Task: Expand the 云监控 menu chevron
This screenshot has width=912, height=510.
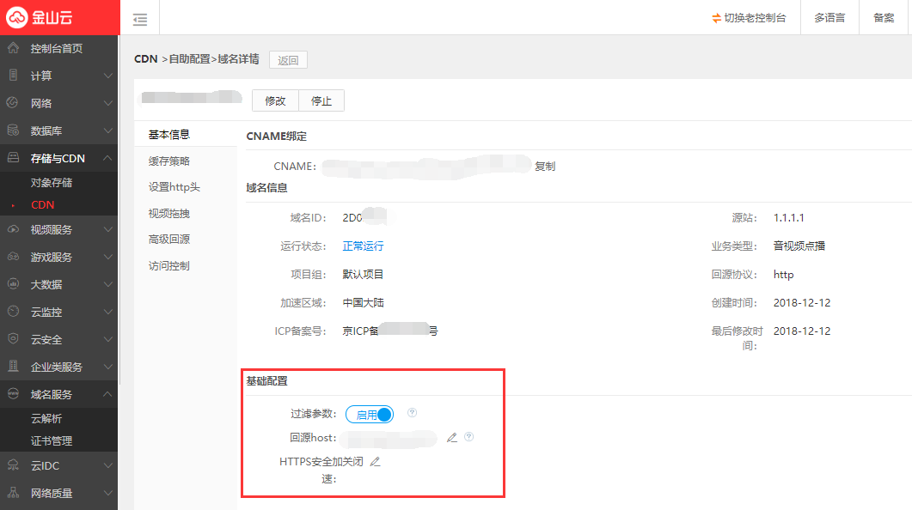Action: click(x=107, y=312)
